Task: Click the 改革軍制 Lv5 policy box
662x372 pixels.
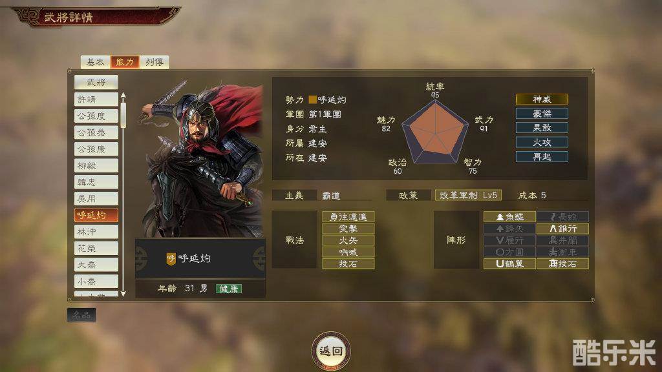Action: tap(468, 195)
